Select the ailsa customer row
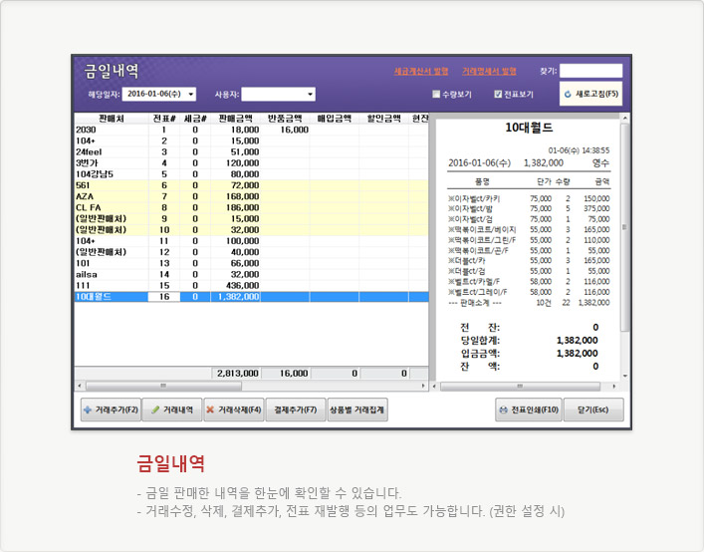Screen dimensions: 704x552 coord(251,274)
